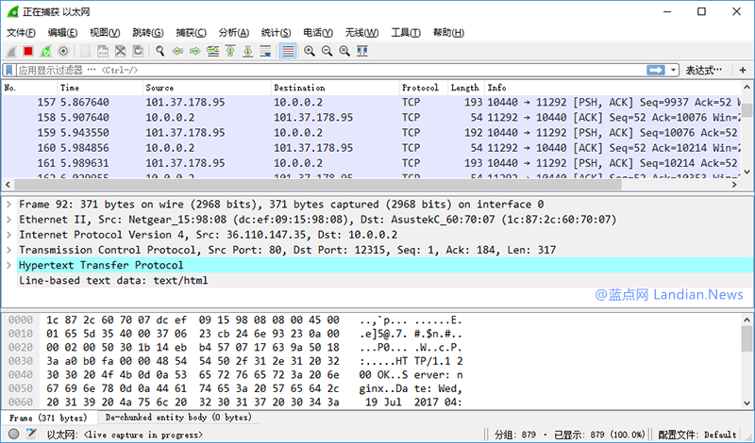Open the 捕获(C) menu
The height and width of the screenshot is (443, 755).
192,33
